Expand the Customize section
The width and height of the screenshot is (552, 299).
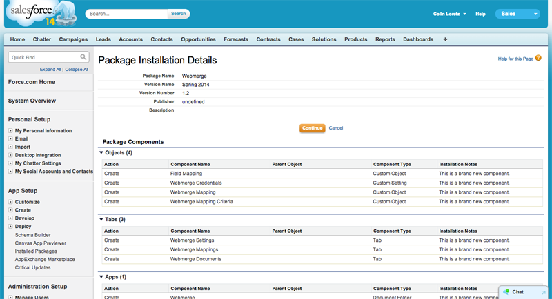click(x=10, y=202)
